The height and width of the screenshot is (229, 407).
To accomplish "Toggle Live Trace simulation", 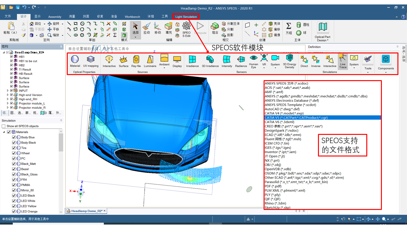I will pos(342,61).
